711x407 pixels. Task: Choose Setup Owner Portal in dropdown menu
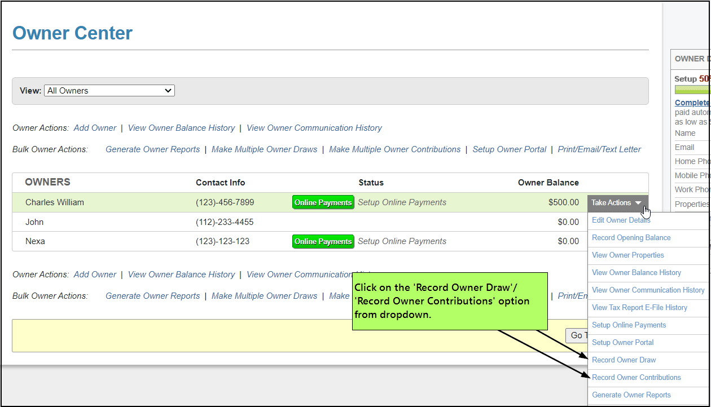click(622, 343)
